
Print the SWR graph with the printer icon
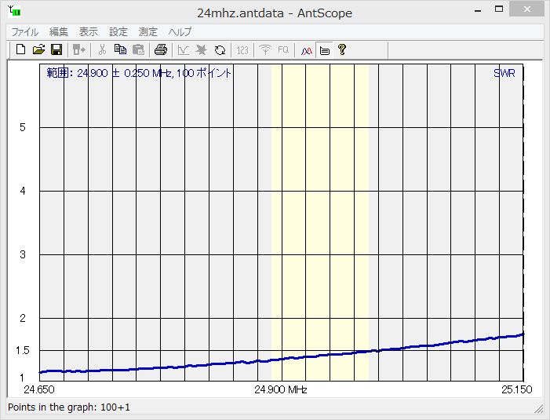click(x=161, y=49)
